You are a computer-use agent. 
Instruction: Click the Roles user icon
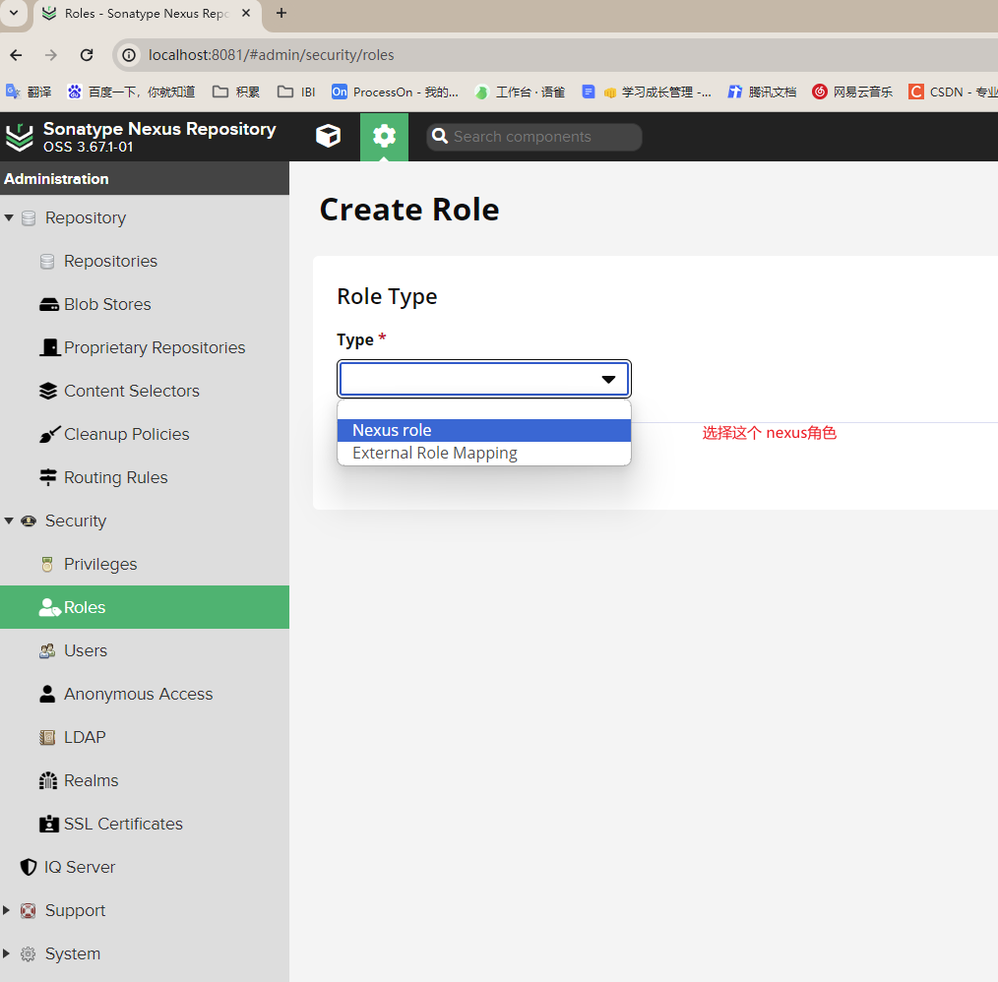[x=49, y=608]
